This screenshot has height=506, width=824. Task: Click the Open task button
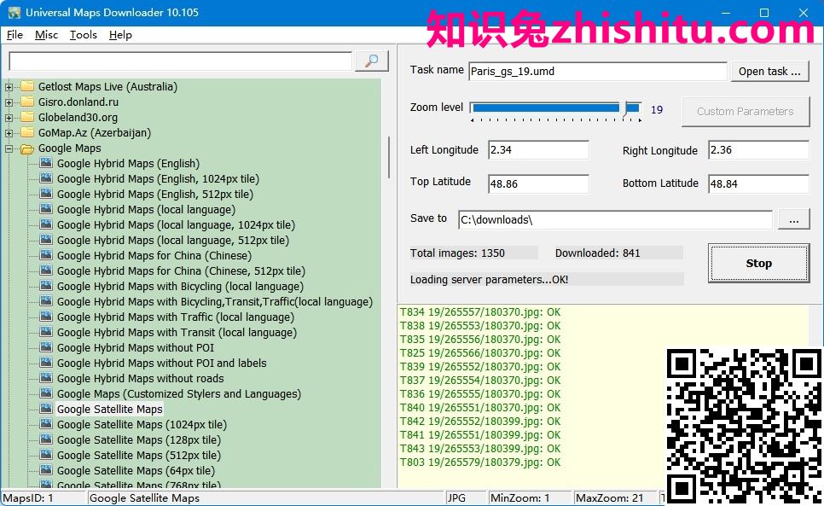pyautogui.click(x=769, y=72)
